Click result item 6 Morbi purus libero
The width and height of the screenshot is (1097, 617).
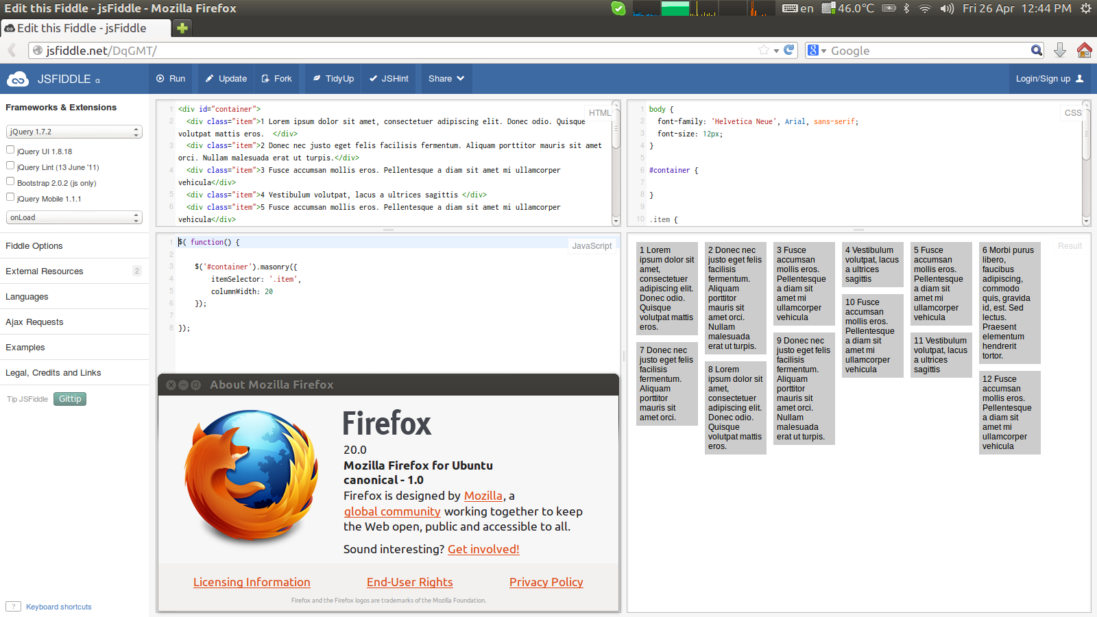(1010, 303)
